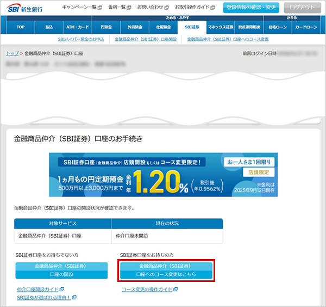Open 金融商品仲介（SBI証券）口座開設 submenu link
Image resolution: width=326 pixels, height=307 pixels.
[x=146, y=39]
